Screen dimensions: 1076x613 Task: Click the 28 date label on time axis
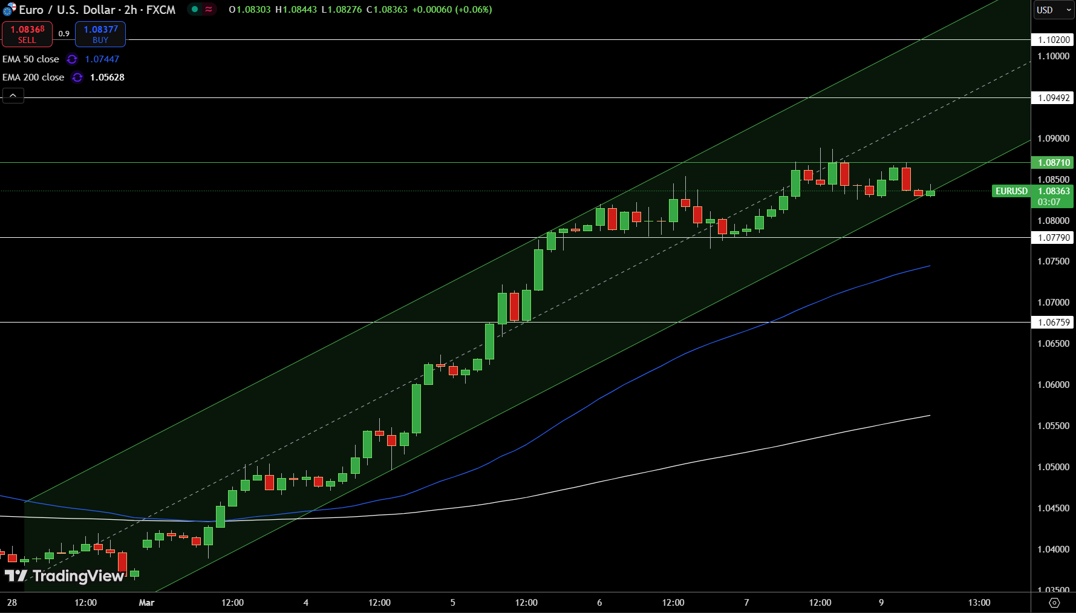click(x=12, y=603)
